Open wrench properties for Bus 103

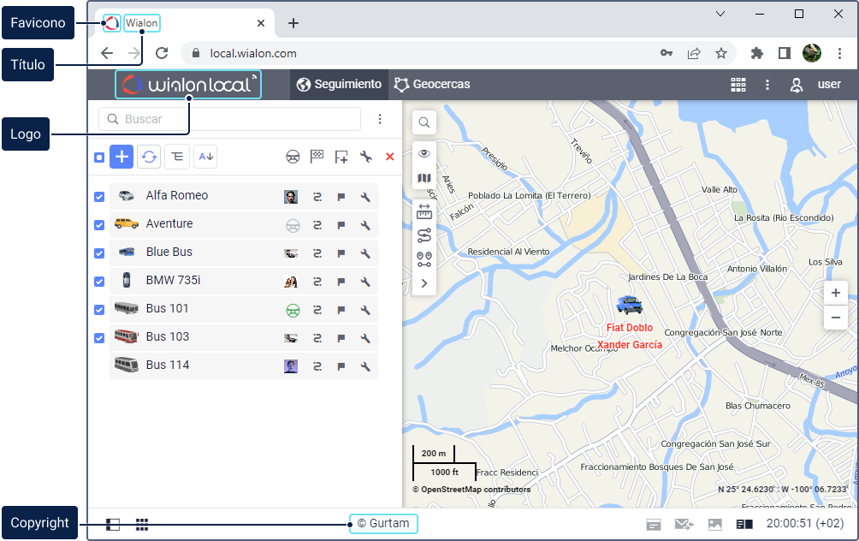(365, 338)
